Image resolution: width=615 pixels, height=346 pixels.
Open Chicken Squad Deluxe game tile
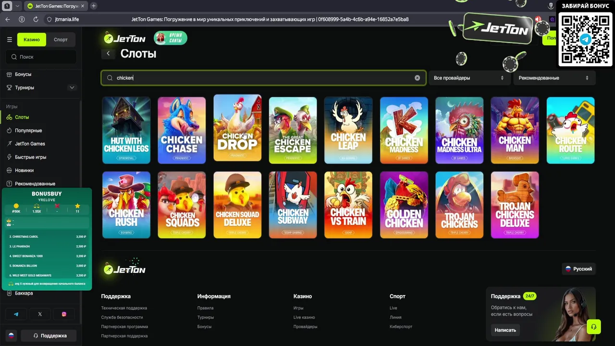(237, 205)
